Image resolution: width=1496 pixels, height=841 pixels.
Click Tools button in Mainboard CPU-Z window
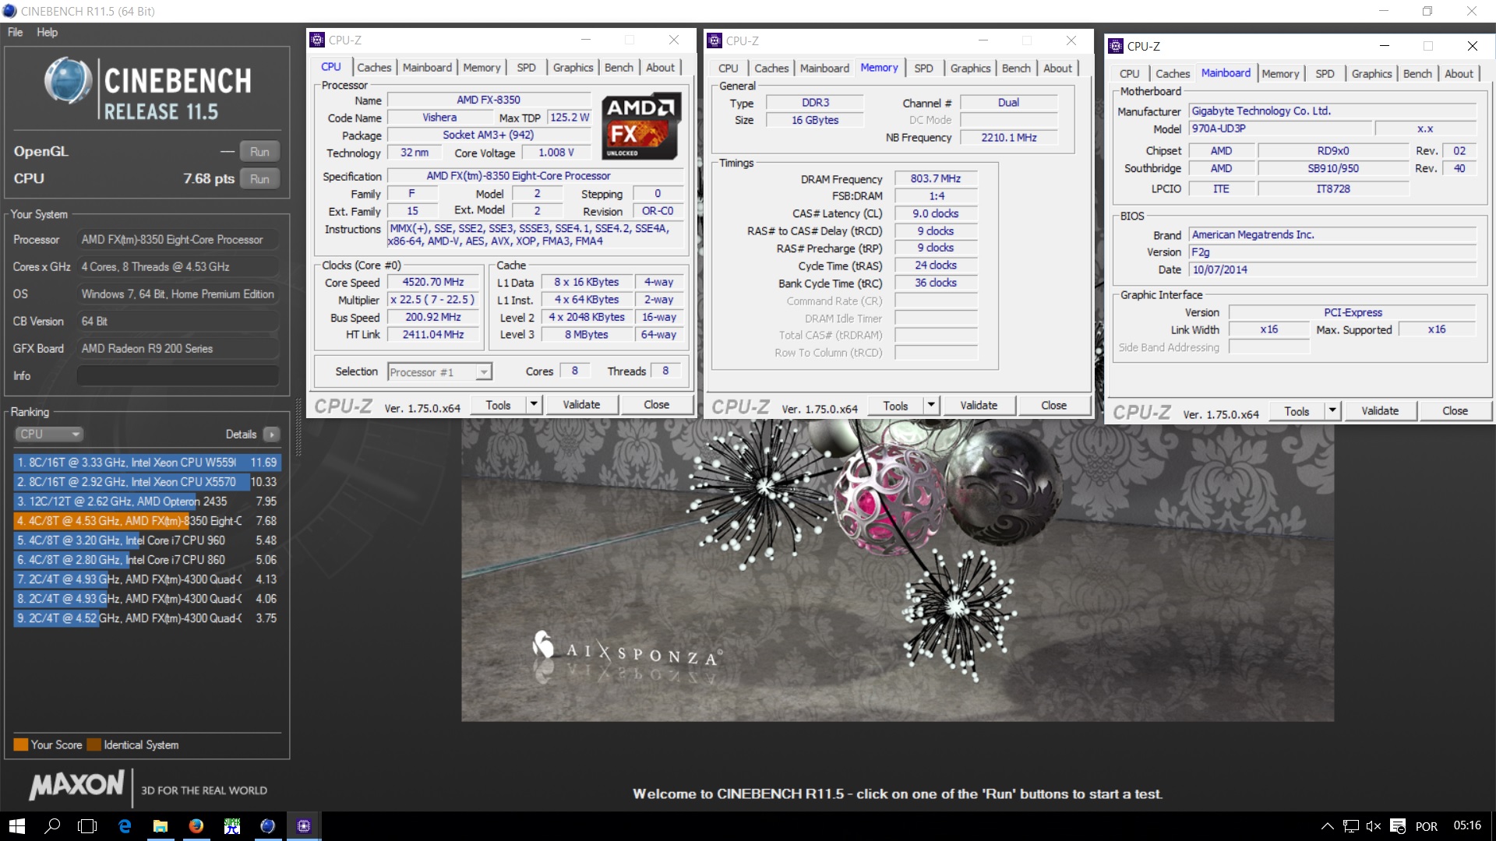[1297, 410]
